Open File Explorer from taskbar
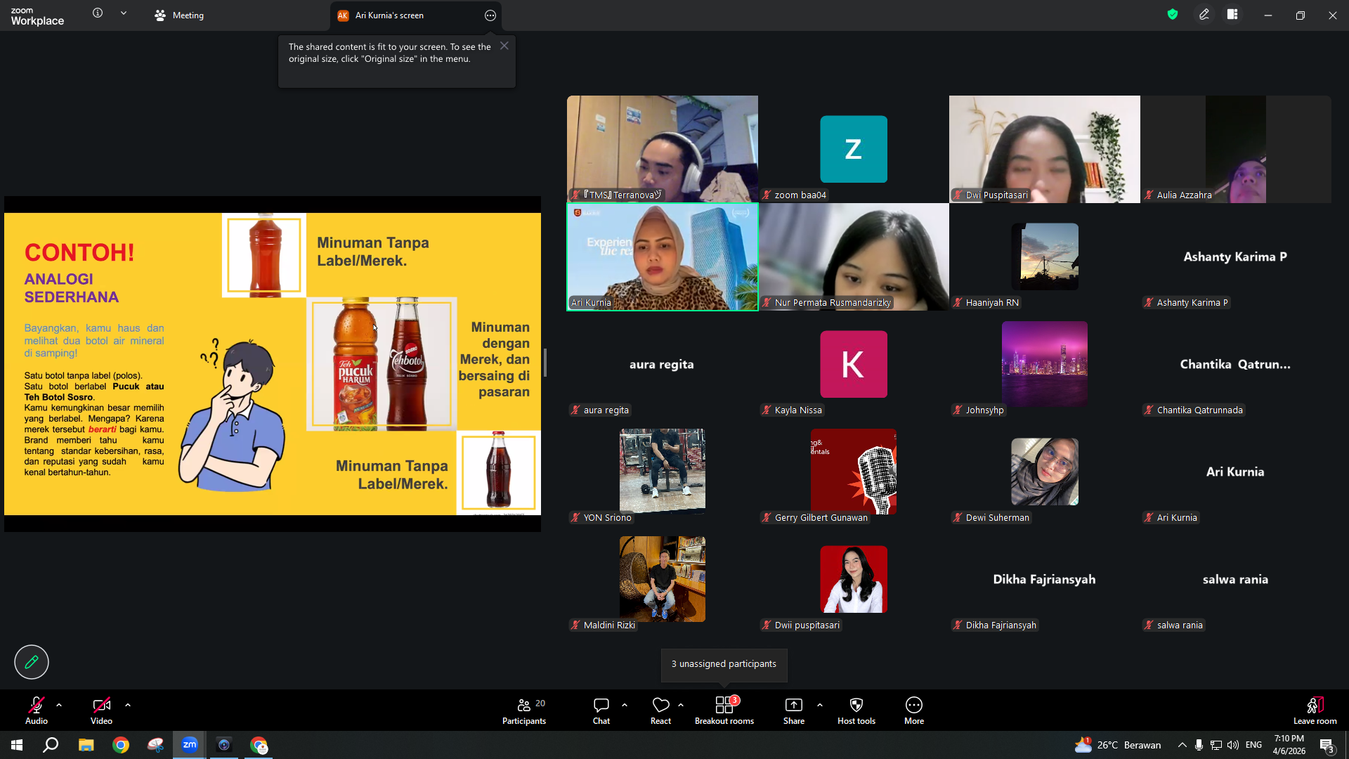1349x759 pixels. (86, 745)
